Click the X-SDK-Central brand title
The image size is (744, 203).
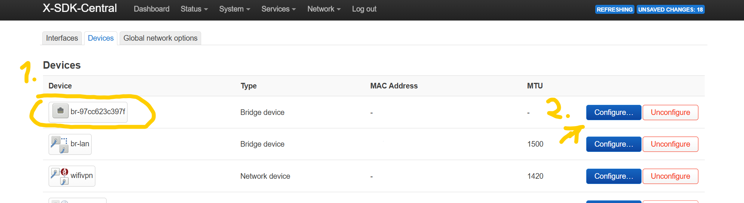80,8
